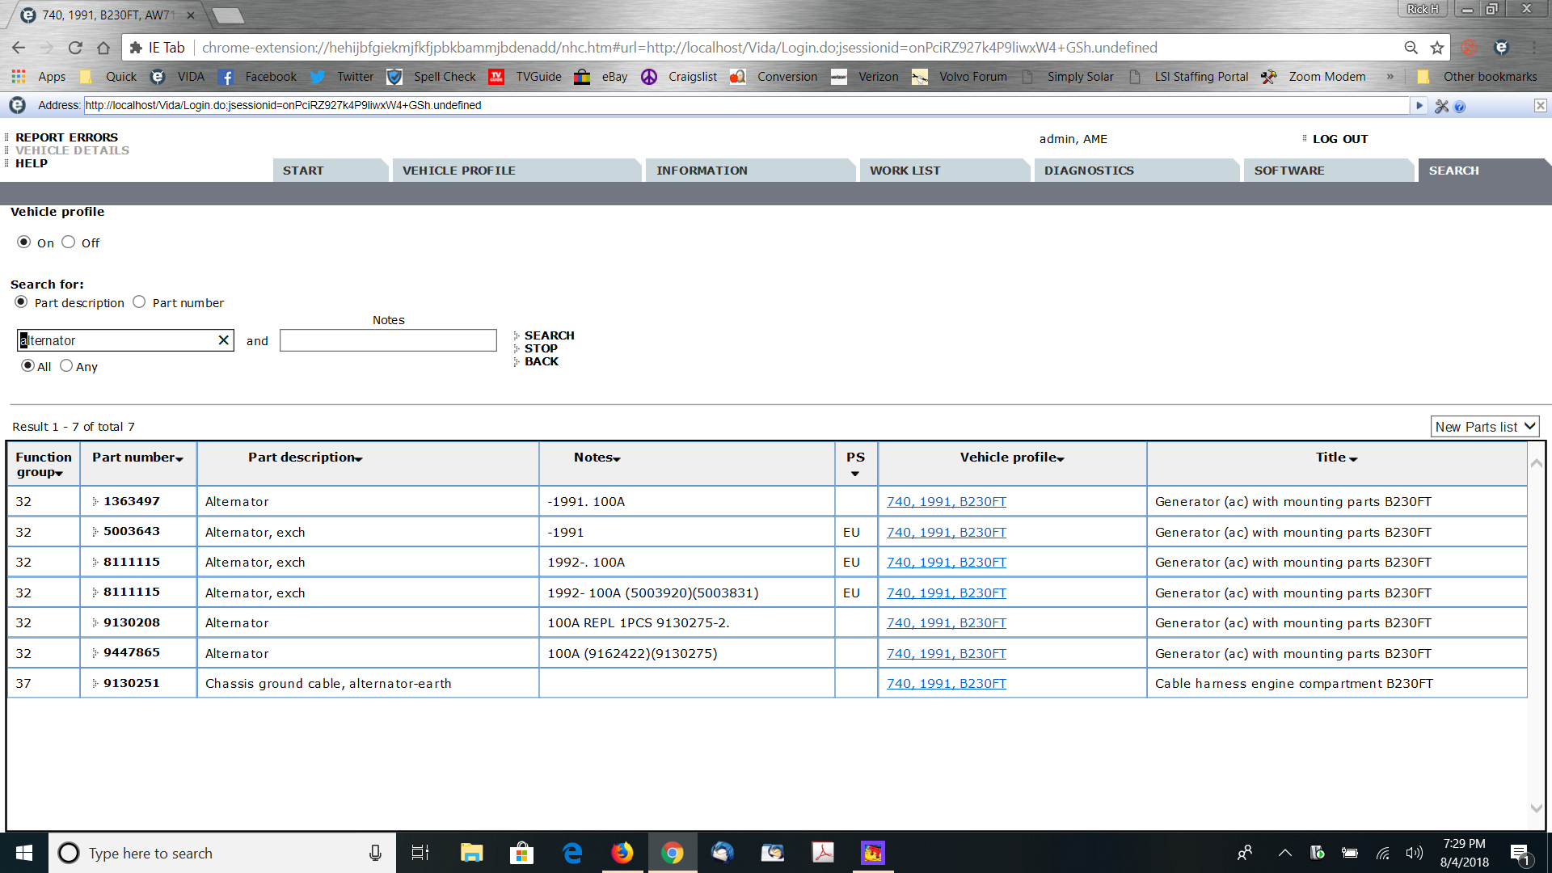Click the Notes search input field
Image resolution: width=1552 pixels, height=873 pixels.
388,340
